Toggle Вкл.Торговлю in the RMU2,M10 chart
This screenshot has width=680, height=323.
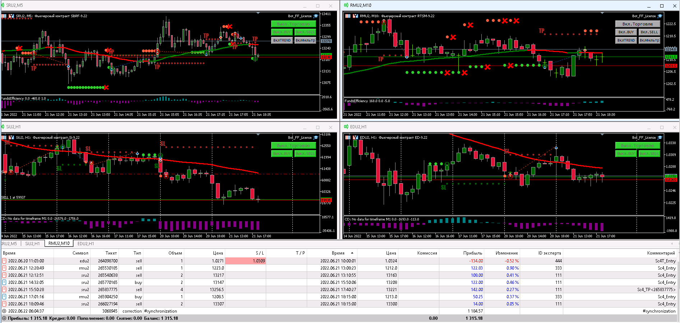(638, 24)
